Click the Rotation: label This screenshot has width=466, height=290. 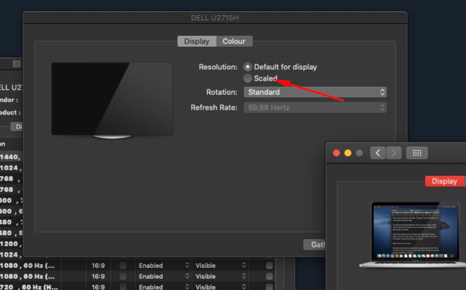pyautogui.click(x=222, y=92)
